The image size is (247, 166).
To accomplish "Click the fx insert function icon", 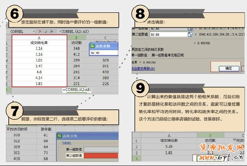I will pos(51,31).
